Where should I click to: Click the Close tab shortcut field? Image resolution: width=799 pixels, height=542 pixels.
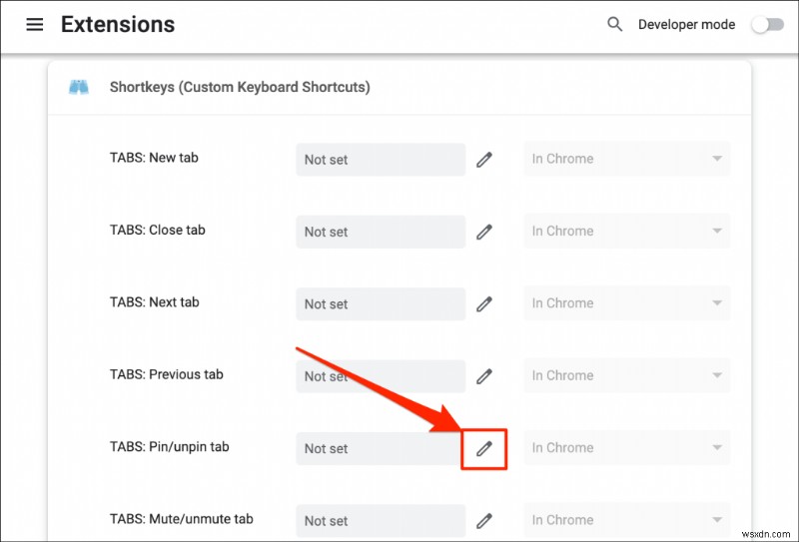coord(380,232)
